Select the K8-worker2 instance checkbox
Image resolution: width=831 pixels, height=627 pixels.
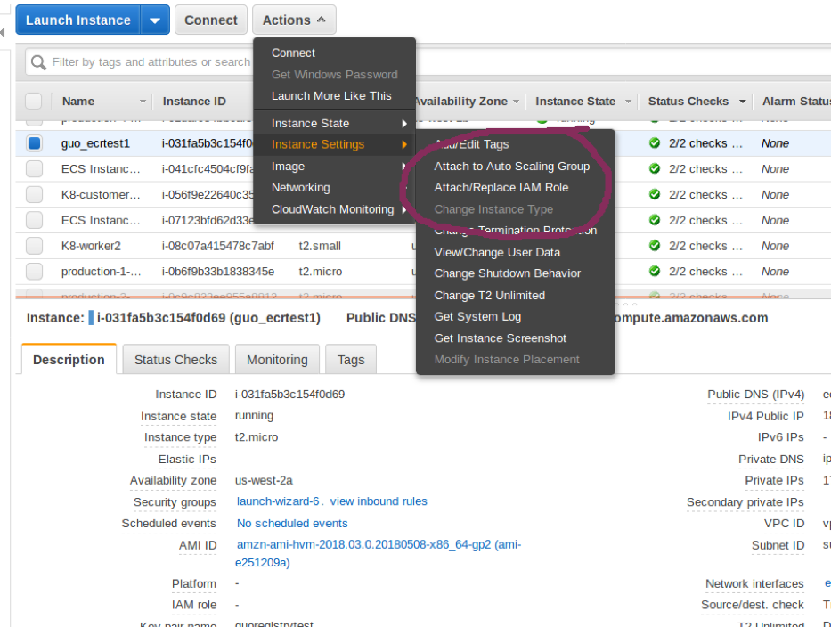[34, 246]
